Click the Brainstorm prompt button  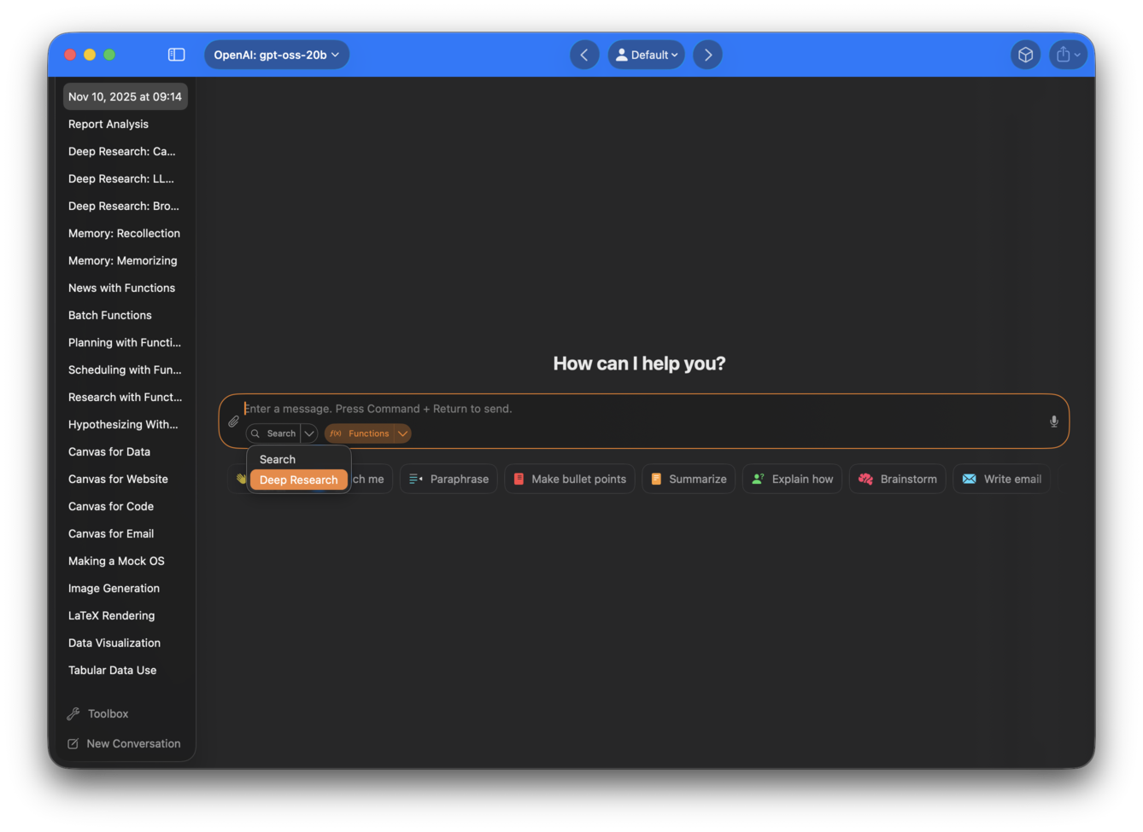click(897, 479)
